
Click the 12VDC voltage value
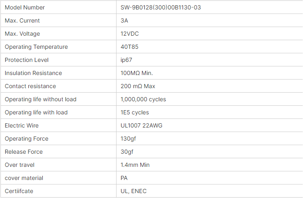(x=129, y=34)
